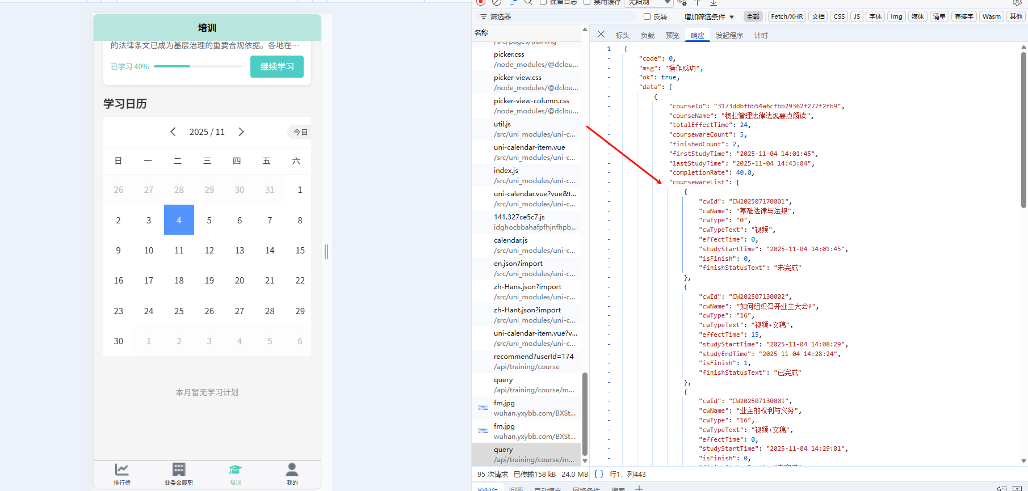This screenshot has width=1028, height=491.
Task: Tap the 我的 profile icon
Action: [x=292, y=470]
